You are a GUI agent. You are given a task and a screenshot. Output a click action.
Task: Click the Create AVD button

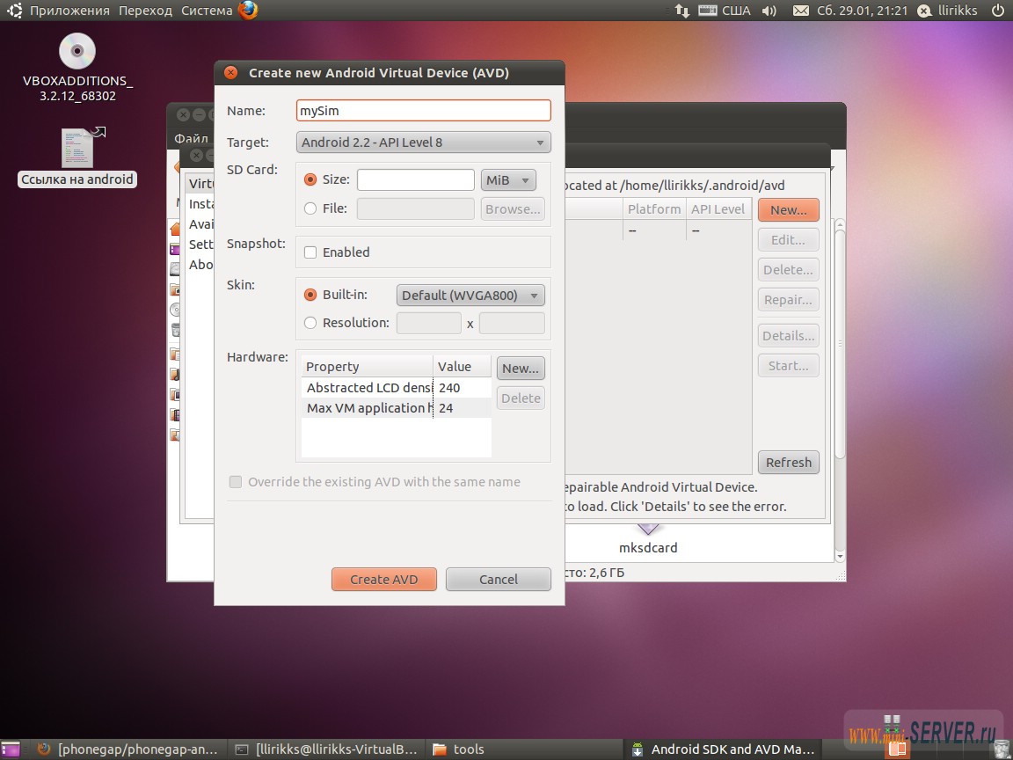pos(383,579)
